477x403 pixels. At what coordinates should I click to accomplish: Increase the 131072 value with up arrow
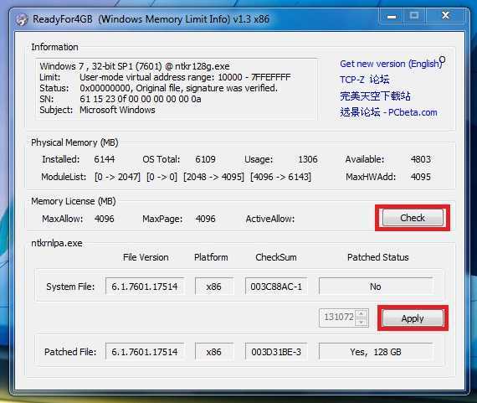pyautogui.click(x=362, y=313)
